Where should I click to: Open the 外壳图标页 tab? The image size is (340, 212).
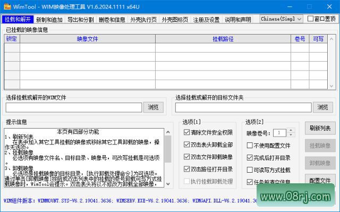[175, 20]
